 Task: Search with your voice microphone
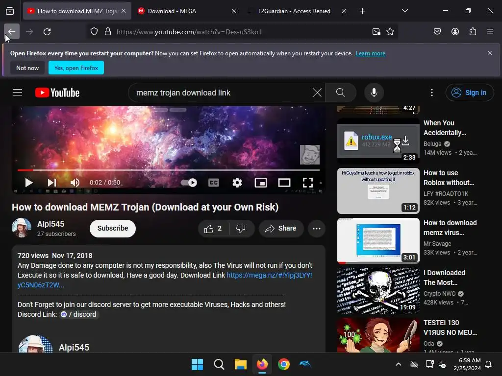click(x=374, y=93)
